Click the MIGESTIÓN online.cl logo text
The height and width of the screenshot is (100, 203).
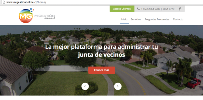coord(45,17)
